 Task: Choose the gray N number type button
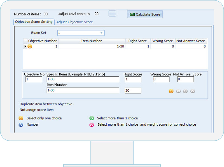click(x=178, y=91)
